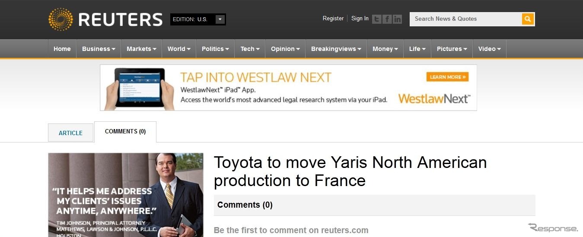Click the Register link
The height and width of the screenshot is (237, 583).
pos(333,19)
